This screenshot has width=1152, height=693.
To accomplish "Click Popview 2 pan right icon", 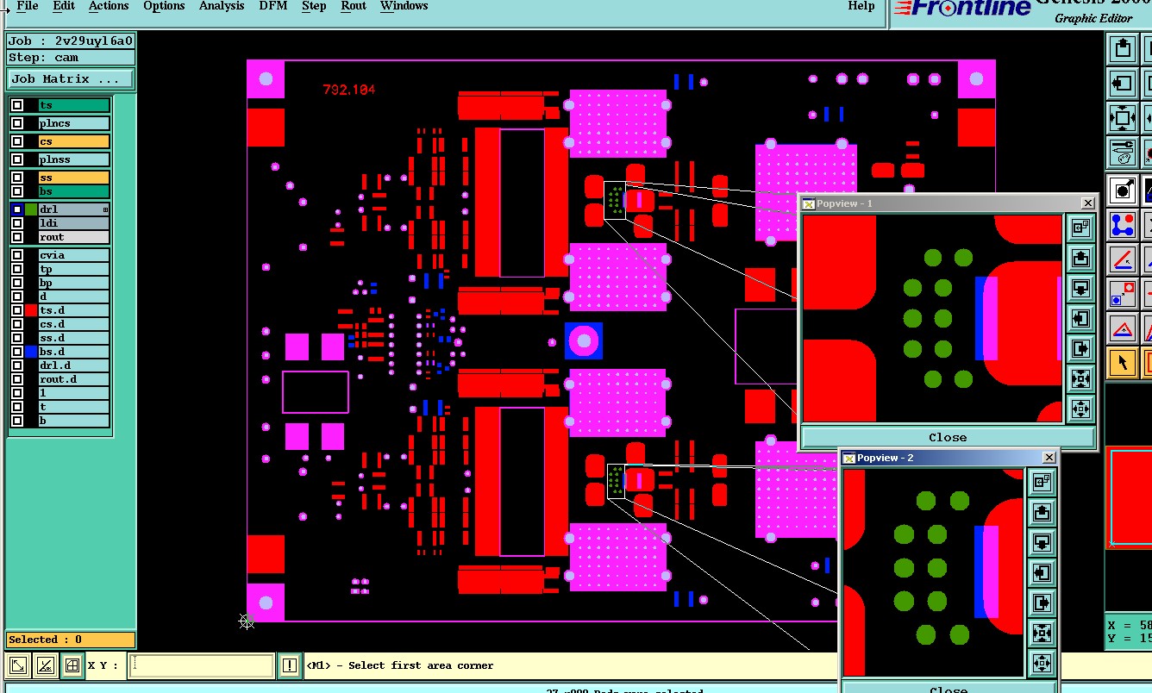I will (x=1042, y=602).
